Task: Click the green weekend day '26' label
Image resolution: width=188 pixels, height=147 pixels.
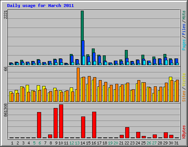Action: pos(149,143)
